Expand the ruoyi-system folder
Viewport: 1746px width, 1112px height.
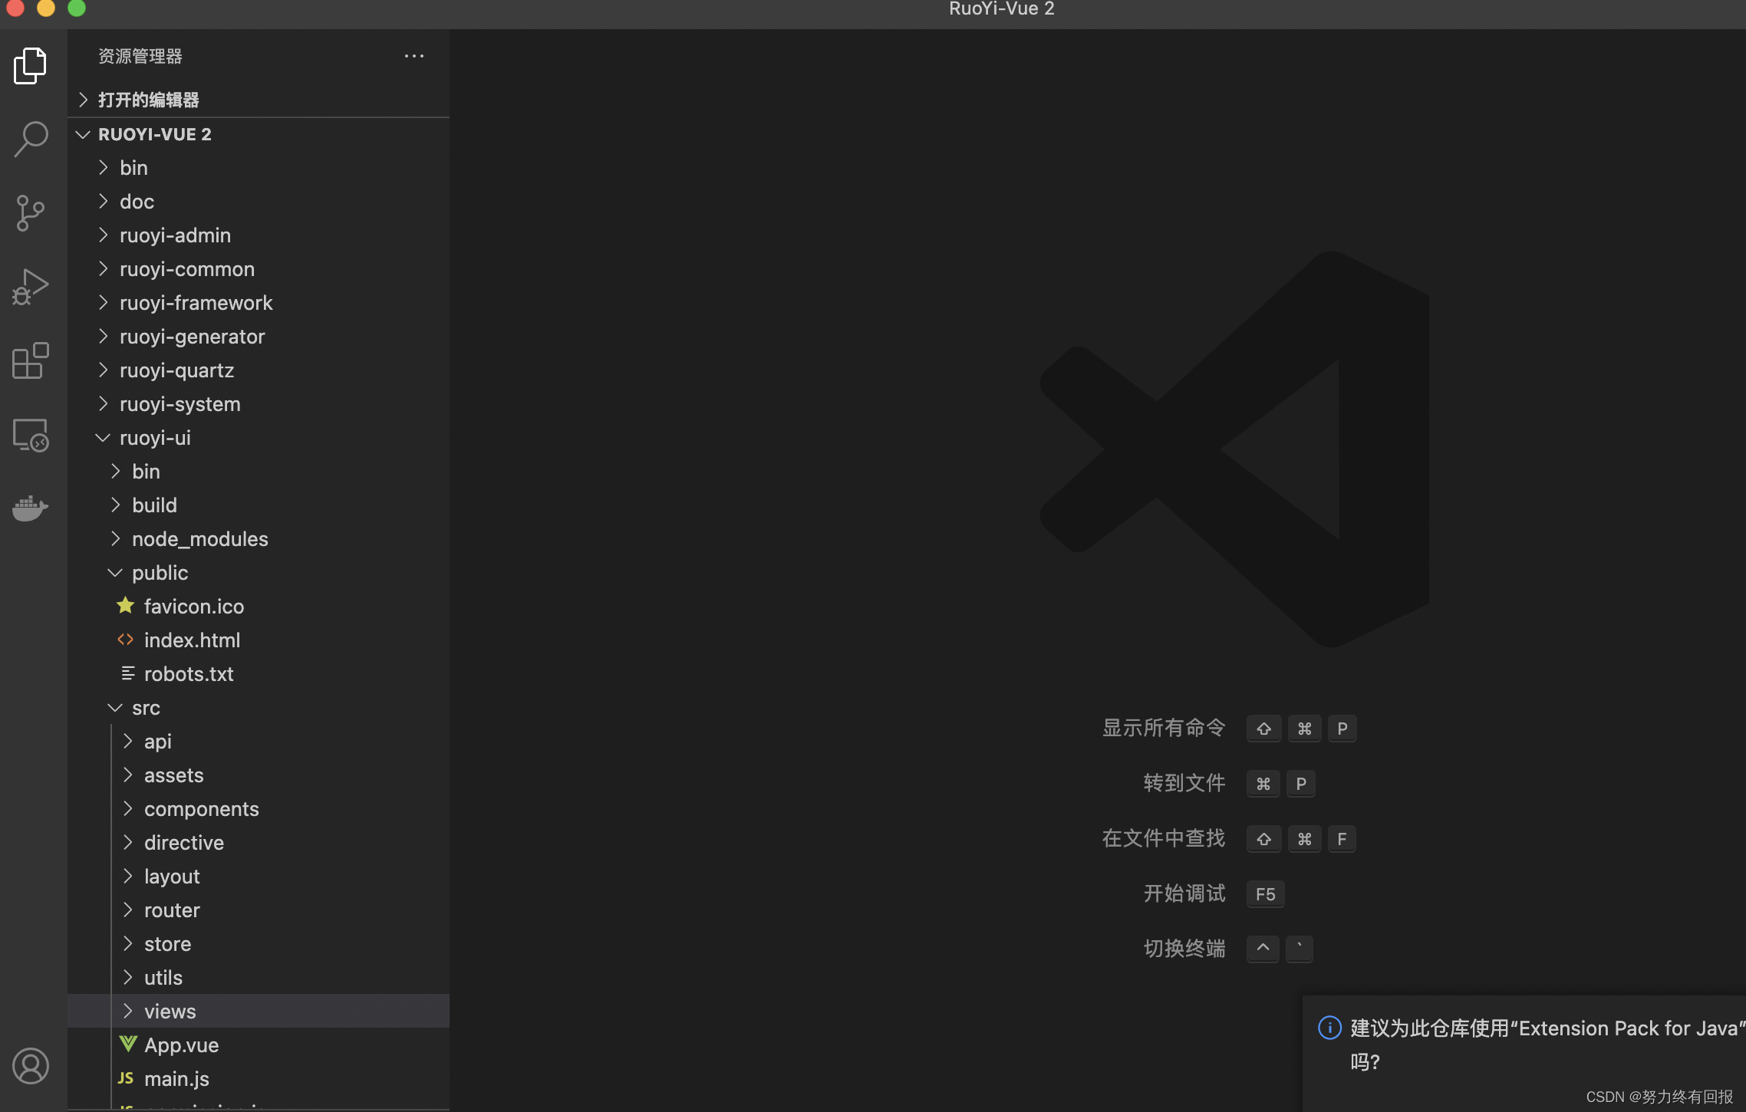click(259, 404)
